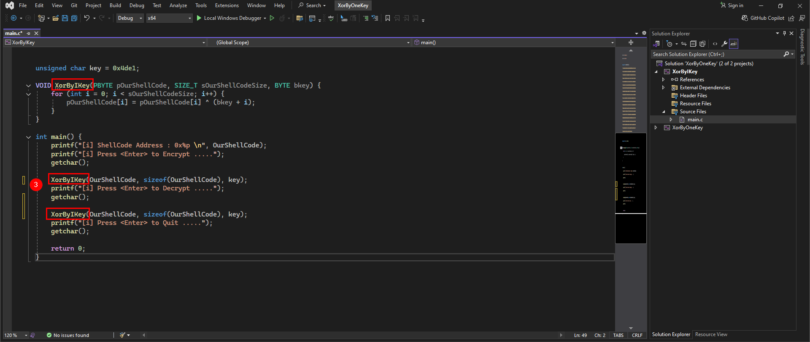Switch between solutions and folder views

coord(656,44)
